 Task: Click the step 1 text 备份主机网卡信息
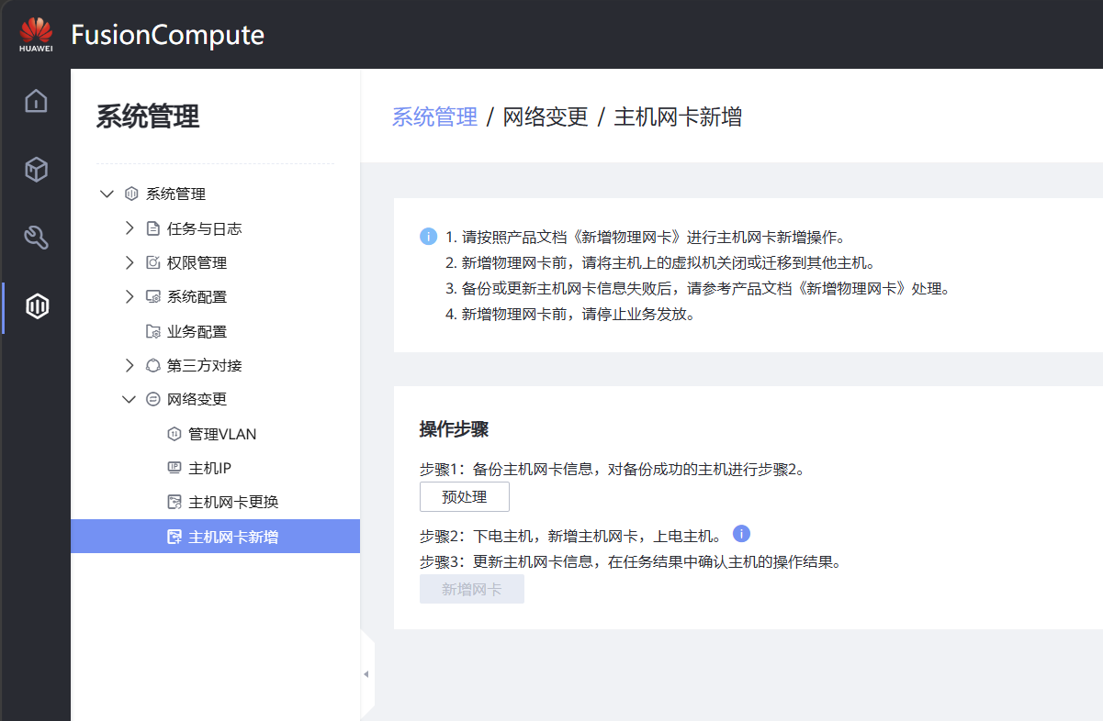click(613, 470)
